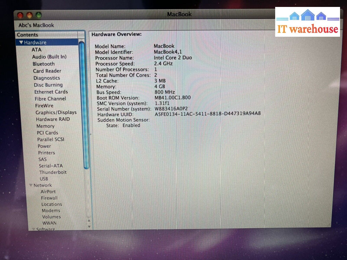
Task: Click the red close window button
Action: (x=20, y=15)
